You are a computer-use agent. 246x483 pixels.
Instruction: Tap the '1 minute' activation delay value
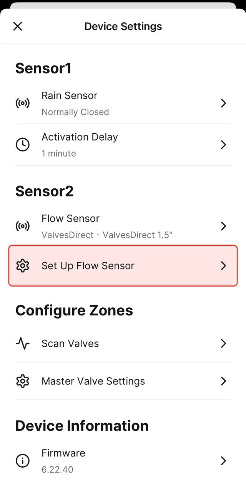pos(59,153)
